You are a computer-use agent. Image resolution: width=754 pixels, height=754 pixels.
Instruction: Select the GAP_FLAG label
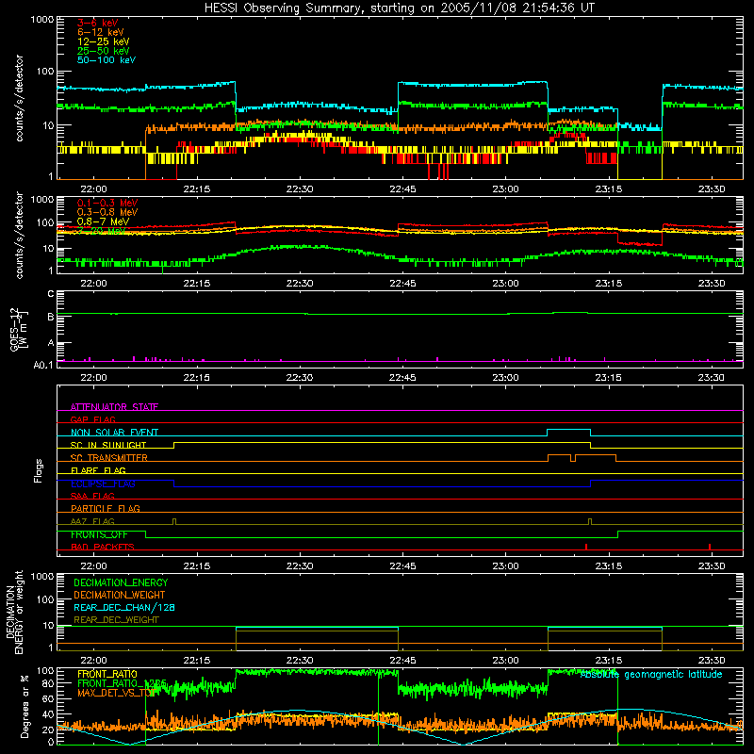[92, 419]
